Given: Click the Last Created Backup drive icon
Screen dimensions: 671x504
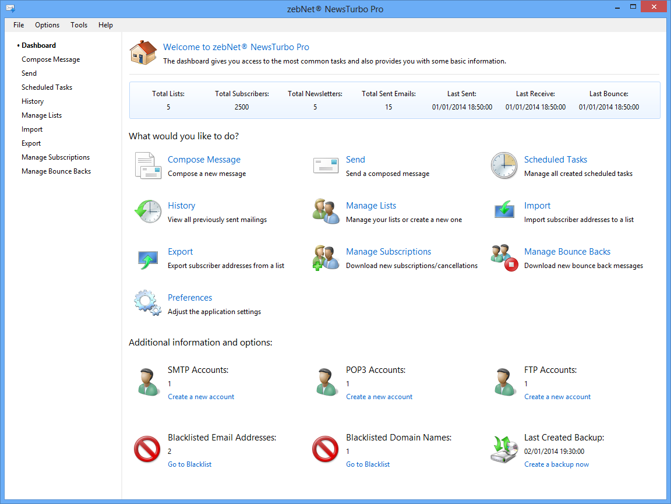Looking at the screenshot, I should 504,449.
